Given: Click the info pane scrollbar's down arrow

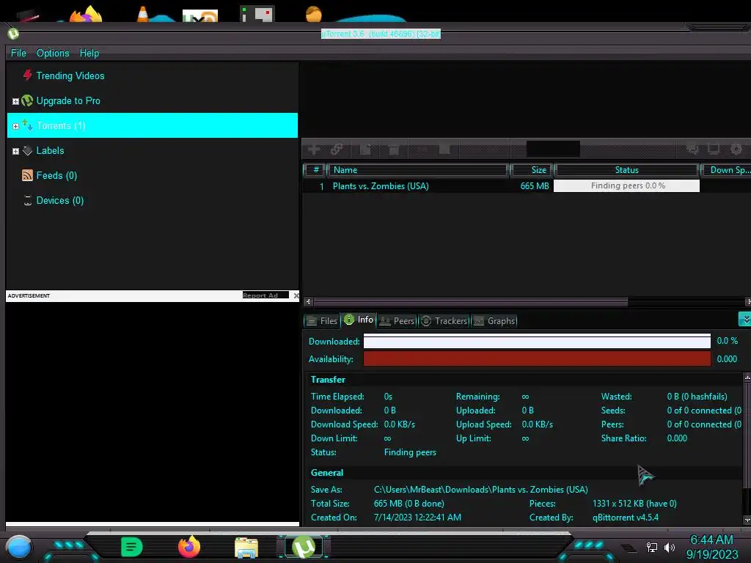Looking at the screenshot, I should tap(747, 520).
